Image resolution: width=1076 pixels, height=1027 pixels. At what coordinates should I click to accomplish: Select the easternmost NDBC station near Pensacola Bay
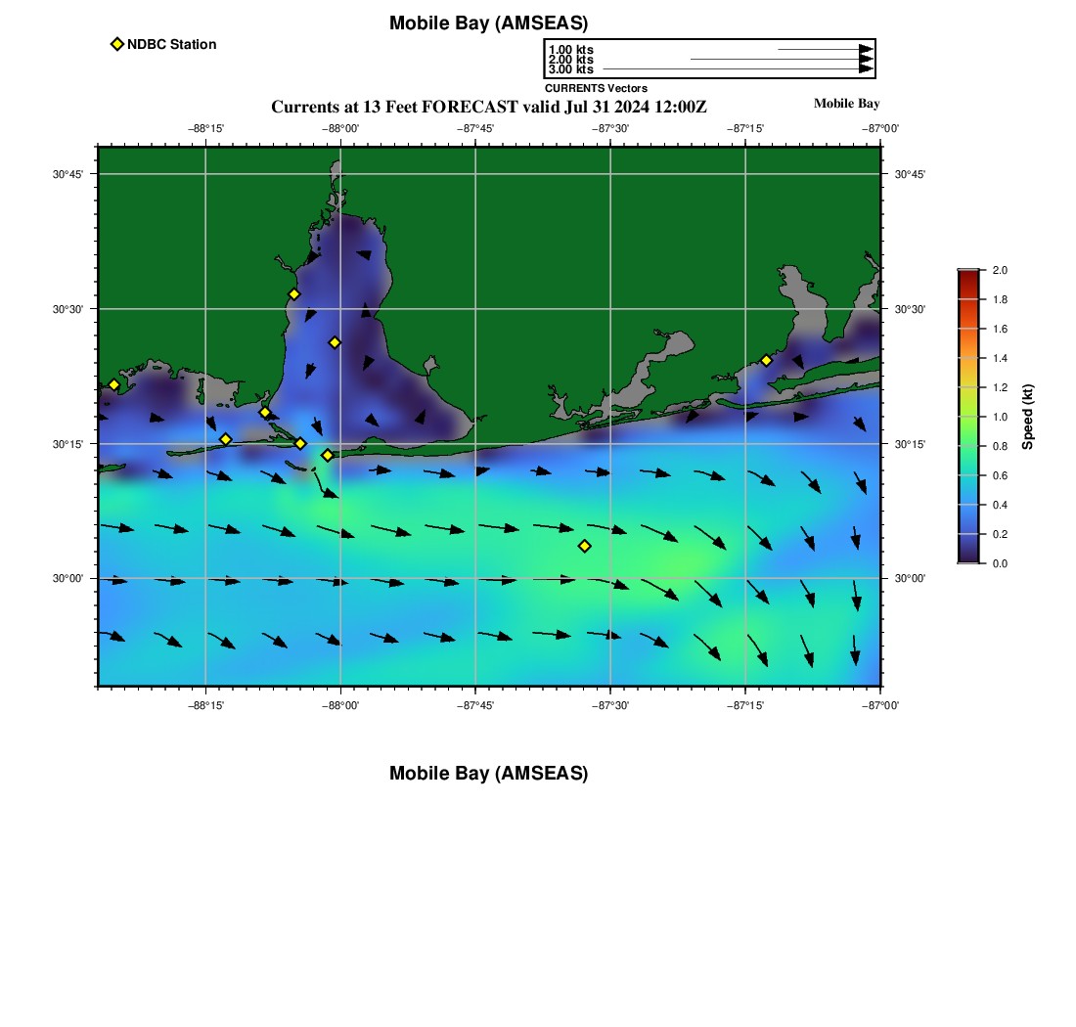[766, 360]
